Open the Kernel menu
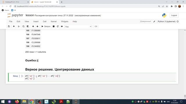The width and height of the screenshot is (186, 104). pyautogui.click(x=53, y=21)
